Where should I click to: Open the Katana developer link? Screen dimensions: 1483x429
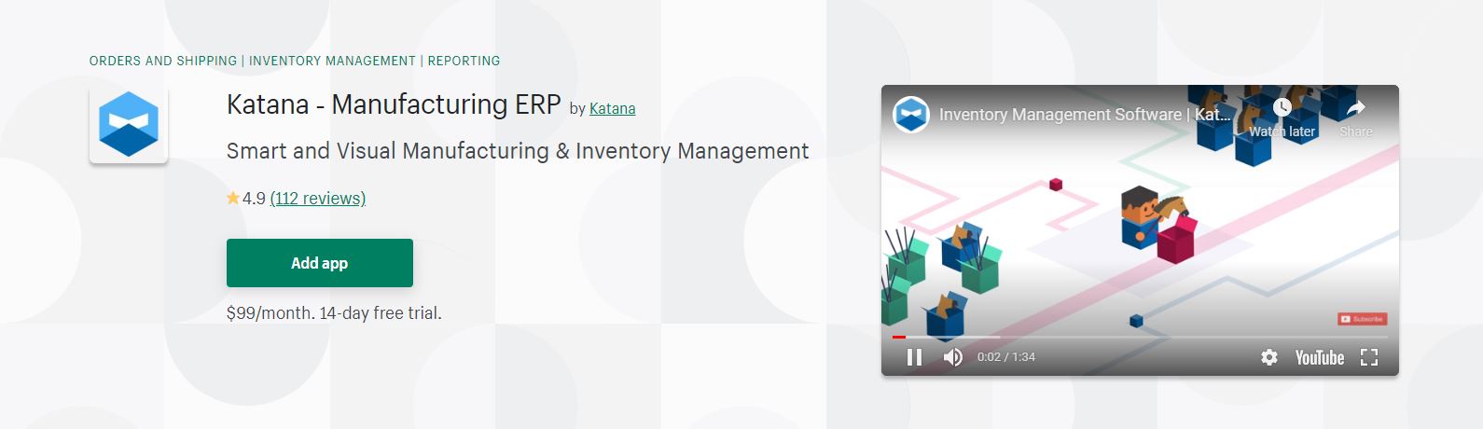(x=612, y=108)
